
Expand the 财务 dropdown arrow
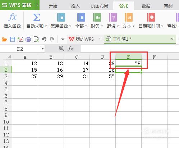[102, 26]
